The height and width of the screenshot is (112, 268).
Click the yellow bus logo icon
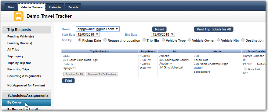[18, 16]
